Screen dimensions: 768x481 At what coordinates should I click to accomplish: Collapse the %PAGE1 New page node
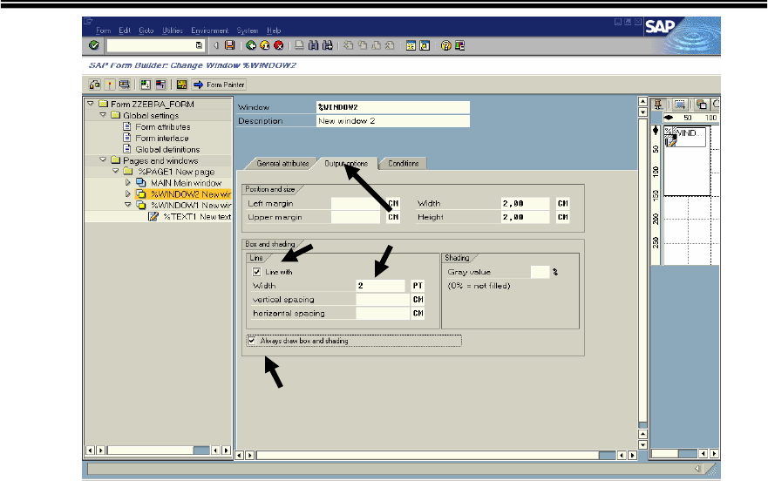click(116, 172)
